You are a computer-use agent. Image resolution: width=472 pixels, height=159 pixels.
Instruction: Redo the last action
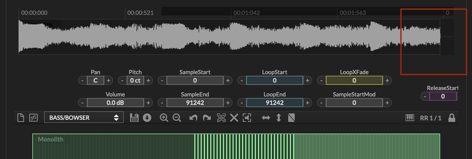[x=207, y=118]
